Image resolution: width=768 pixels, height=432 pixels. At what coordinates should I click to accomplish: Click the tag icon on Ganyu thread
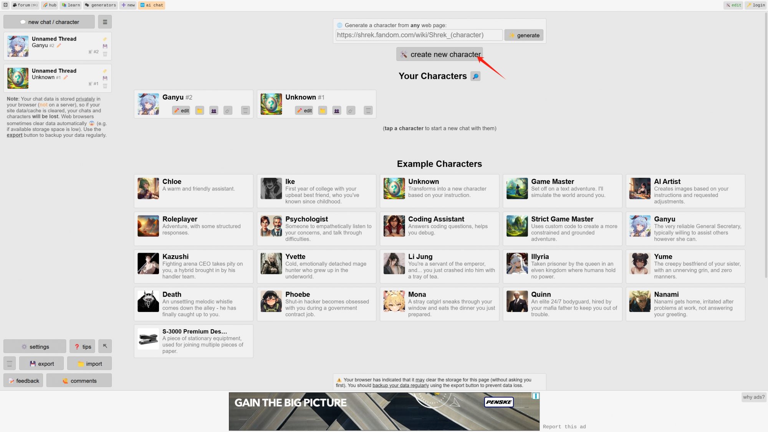point(105,39)
